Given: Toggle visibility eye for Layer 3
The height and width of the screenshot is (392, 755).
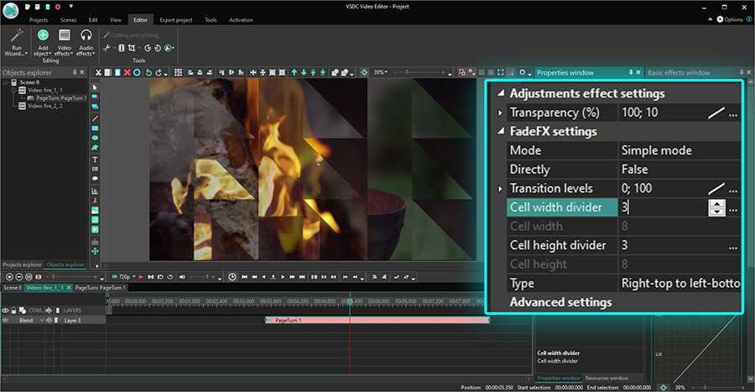Looking at the screenshot, I should [x=6, y=320].
